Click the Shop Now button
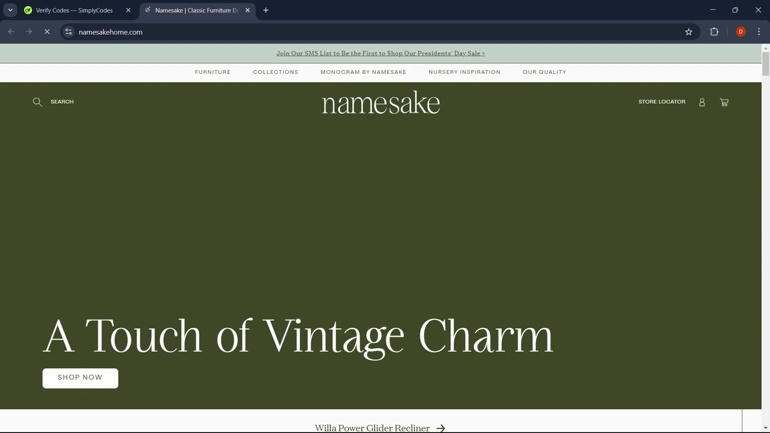Image resolution: width=770 pixels, height=433 pixels. point(80,378)
